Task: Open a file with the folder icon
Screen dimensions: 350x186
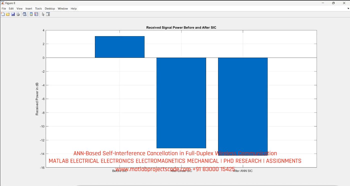Action: [x=8, y=14]
